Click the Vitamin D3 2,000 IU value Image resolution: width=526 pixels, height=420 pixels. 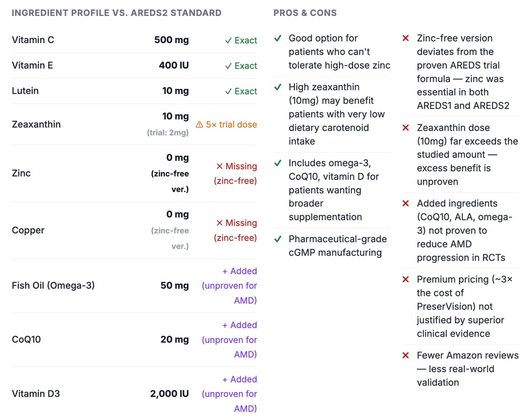coord(170,394)
